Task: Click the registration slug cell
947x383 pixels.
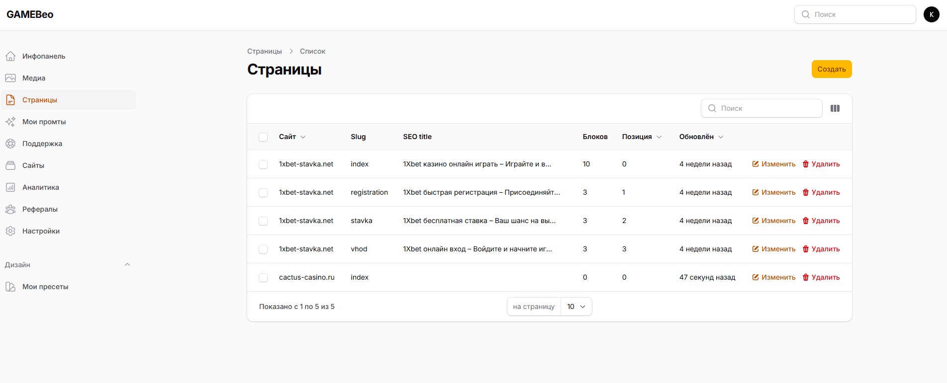Action: (369, 192)
